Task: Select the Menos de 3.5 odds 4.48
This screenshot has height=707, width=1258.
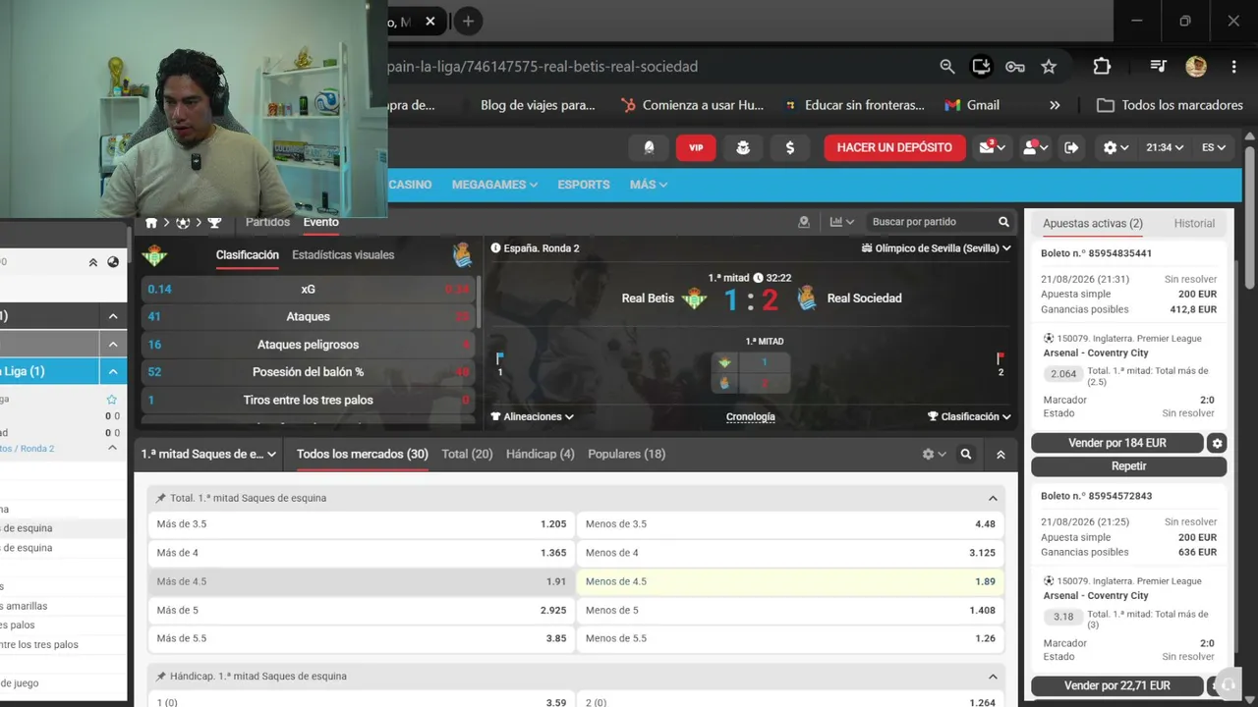Action: pyautogui.click(x=790, y=524)
